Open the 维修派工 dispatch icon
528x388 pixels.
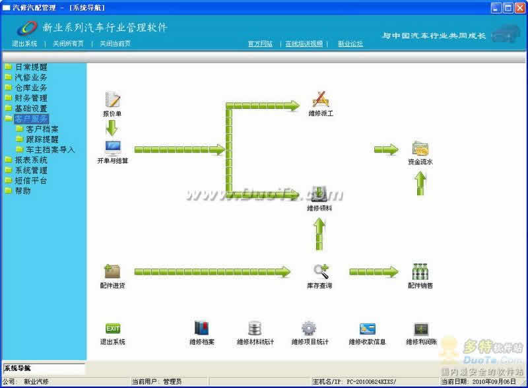coord(320,100)
